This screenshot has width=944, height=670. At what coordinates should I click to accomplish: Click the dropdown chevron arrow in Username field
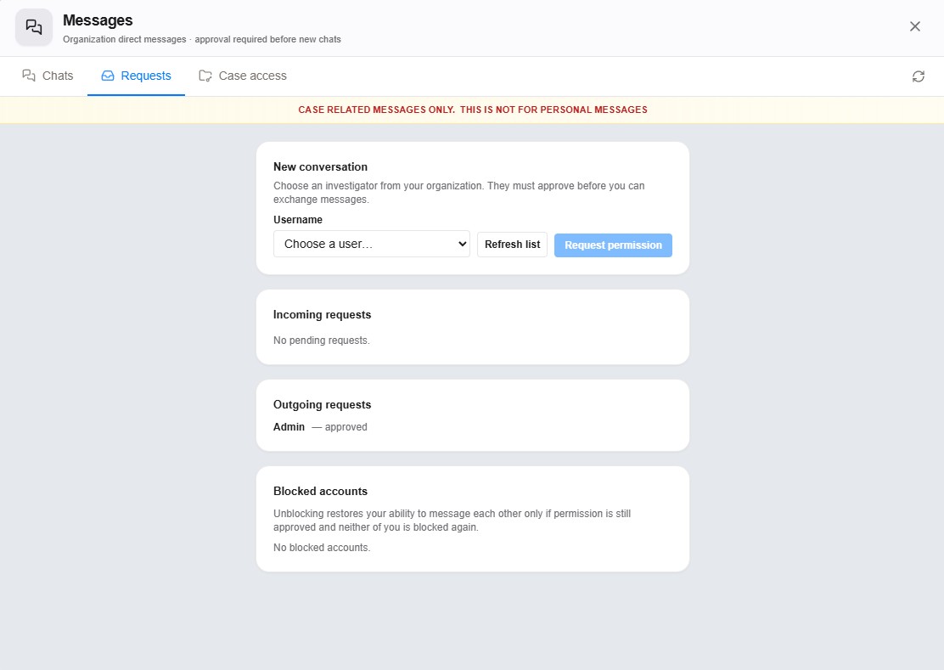point(462,244)
